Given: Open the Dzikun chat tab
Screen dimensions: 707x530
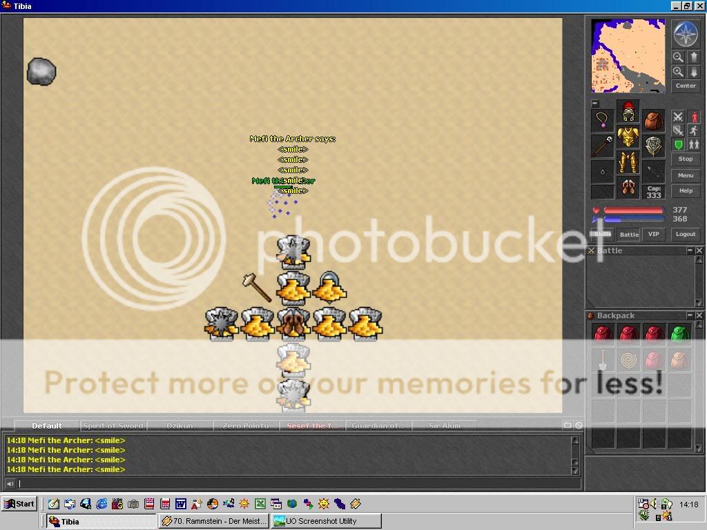Looking at the screenshot, I should [180, 425].
